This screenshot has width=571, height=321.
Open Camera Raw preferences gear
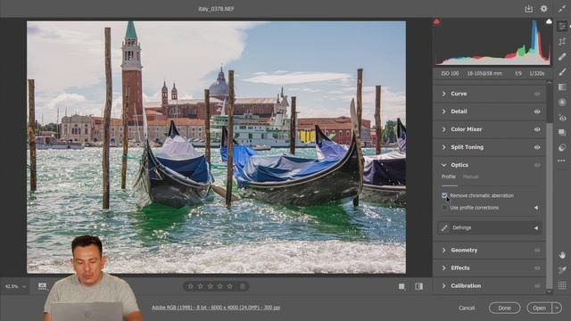pos(543,9)
